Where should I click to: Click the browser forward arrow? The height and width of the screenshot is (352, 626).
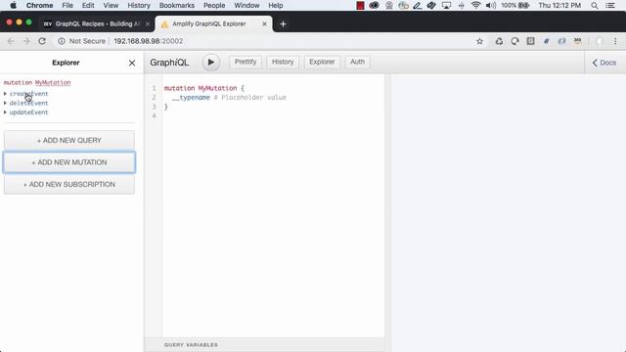coord(26,41)
